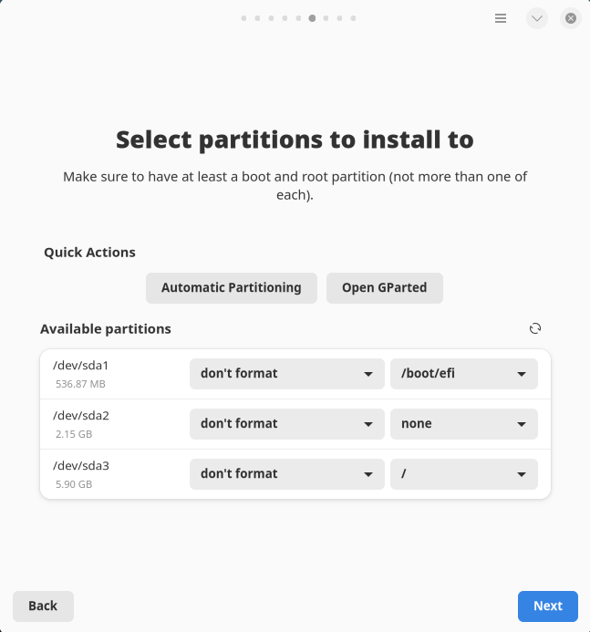Expand the root mount point dropdown

(463, 474)
